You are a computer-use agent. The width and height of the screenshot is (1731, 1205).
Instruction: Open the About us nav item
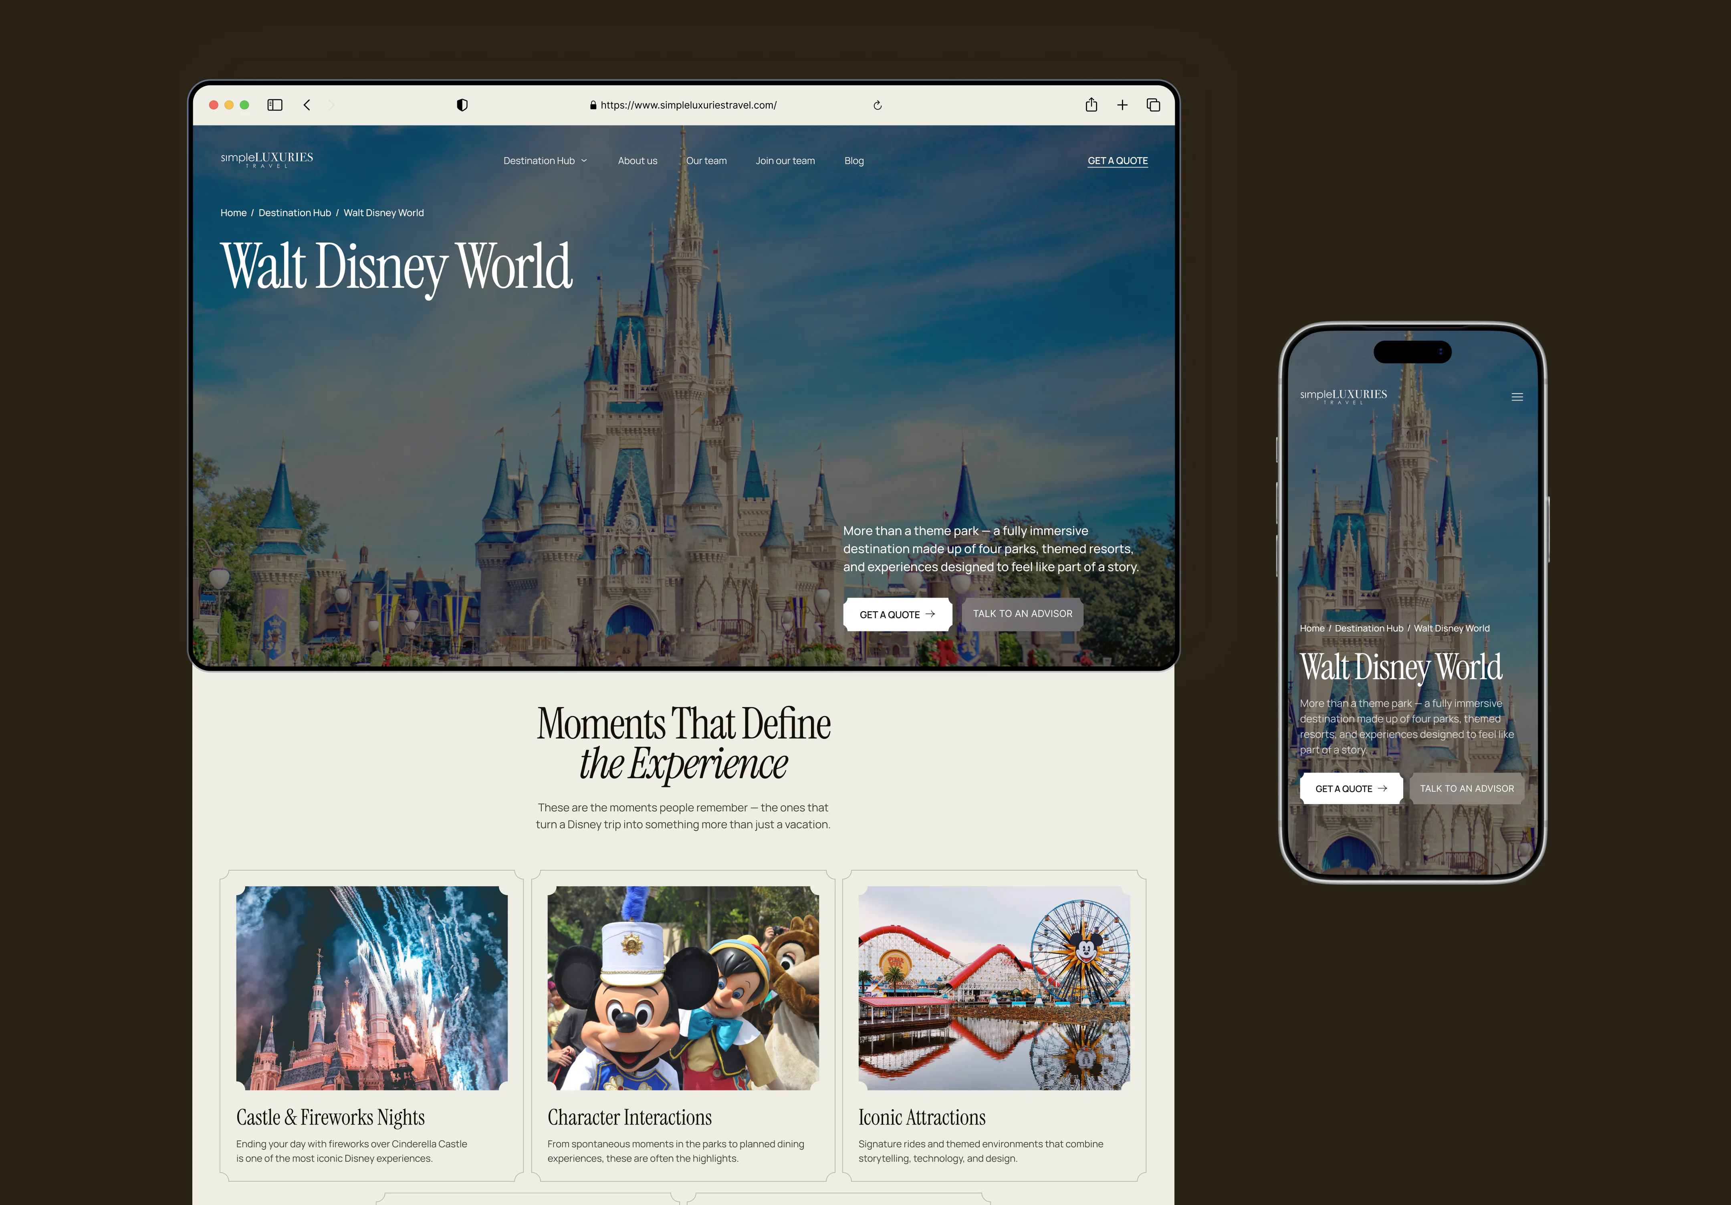point(637,161)
